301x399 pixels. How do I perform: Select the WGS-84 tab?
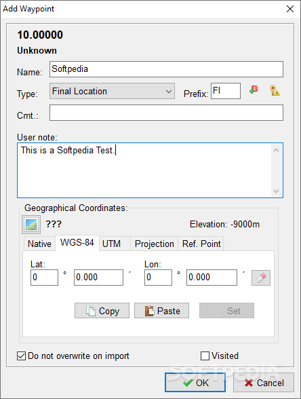(77, 243)
